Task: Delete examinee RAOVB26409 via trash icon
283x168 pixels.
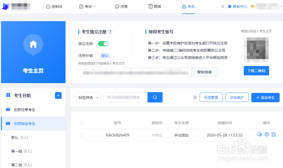Action: coord(274,134)
